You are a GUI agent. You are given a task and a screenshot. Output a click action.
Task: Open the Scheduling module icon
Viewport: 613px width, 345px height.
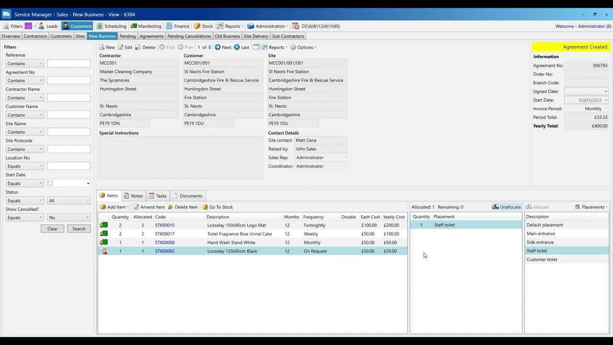pyautogui.click(x=100, y=26)
